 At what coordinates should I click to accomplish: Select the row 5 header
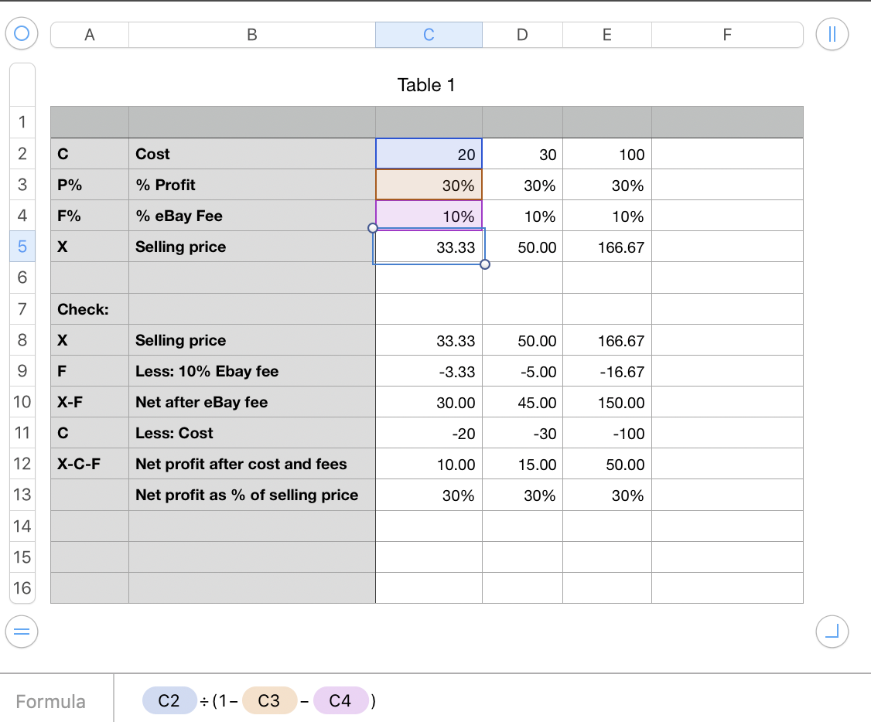pyautogui.click(x=22, y=247)
